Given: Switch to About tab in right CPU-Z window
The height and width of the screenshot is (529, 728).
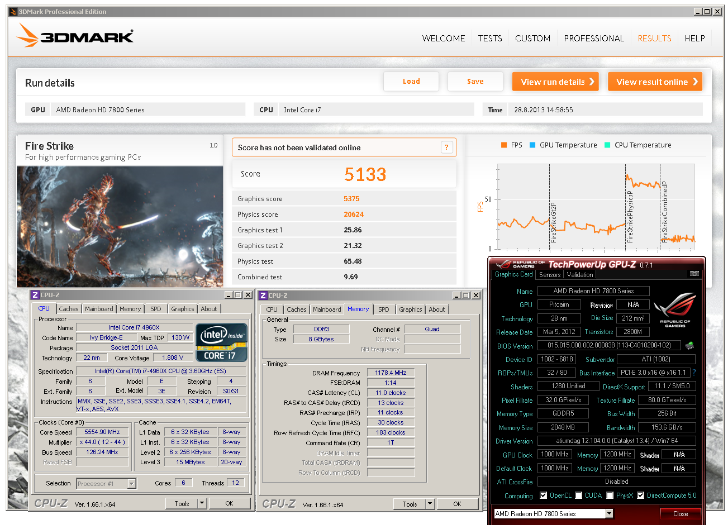Looking at the screenshot, I should pos(437,309).
